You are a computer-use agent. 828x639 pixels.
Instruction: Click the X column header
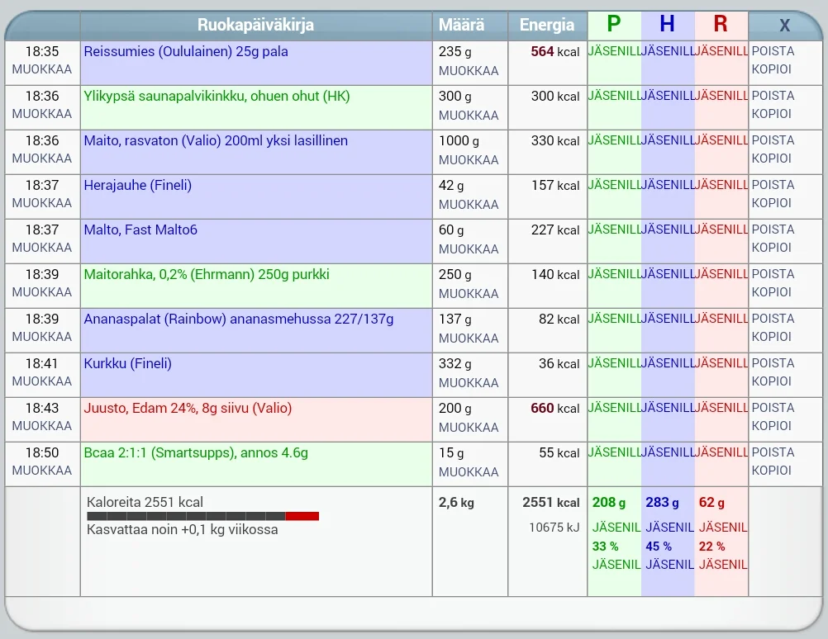[783, 25]
